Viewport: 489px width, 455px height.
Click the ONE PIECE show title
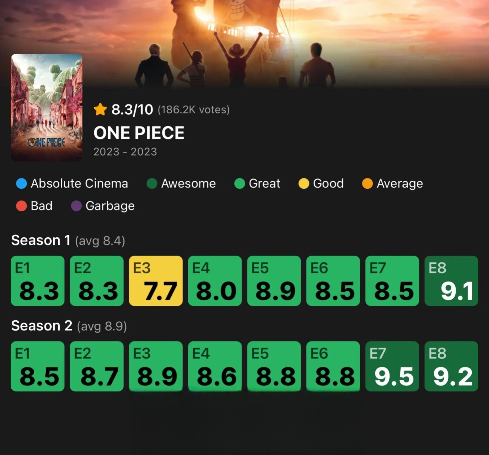pos(139,133)
